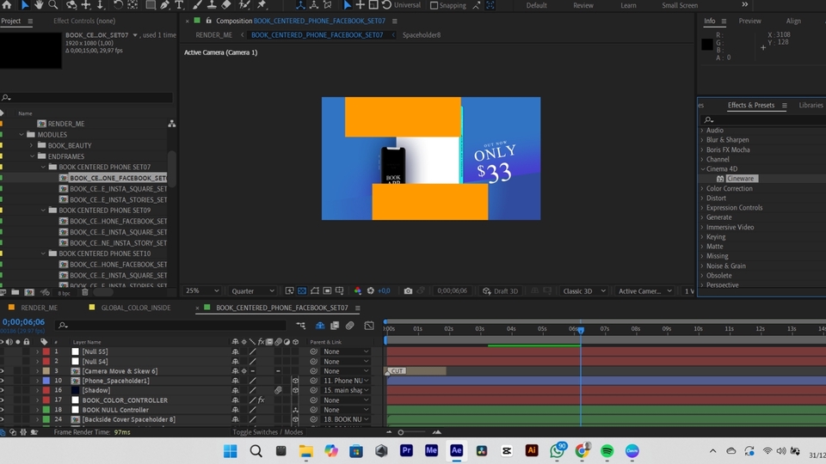The height and width of the screenshot is (464, 826).
Task: Click the current time 0;00;06;06 display
Action: pyautogui.click(x=24, y=322)
